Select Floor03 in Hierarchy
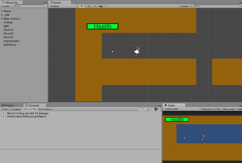Image resolution: width=242 pixels, height=163 pixels. [8, 37]
